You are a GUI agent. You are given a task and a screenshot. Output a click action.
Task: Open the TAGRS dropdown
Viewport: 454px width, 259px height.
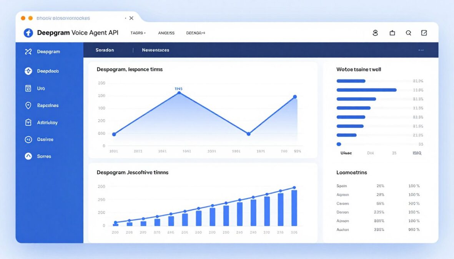point(137,33)
